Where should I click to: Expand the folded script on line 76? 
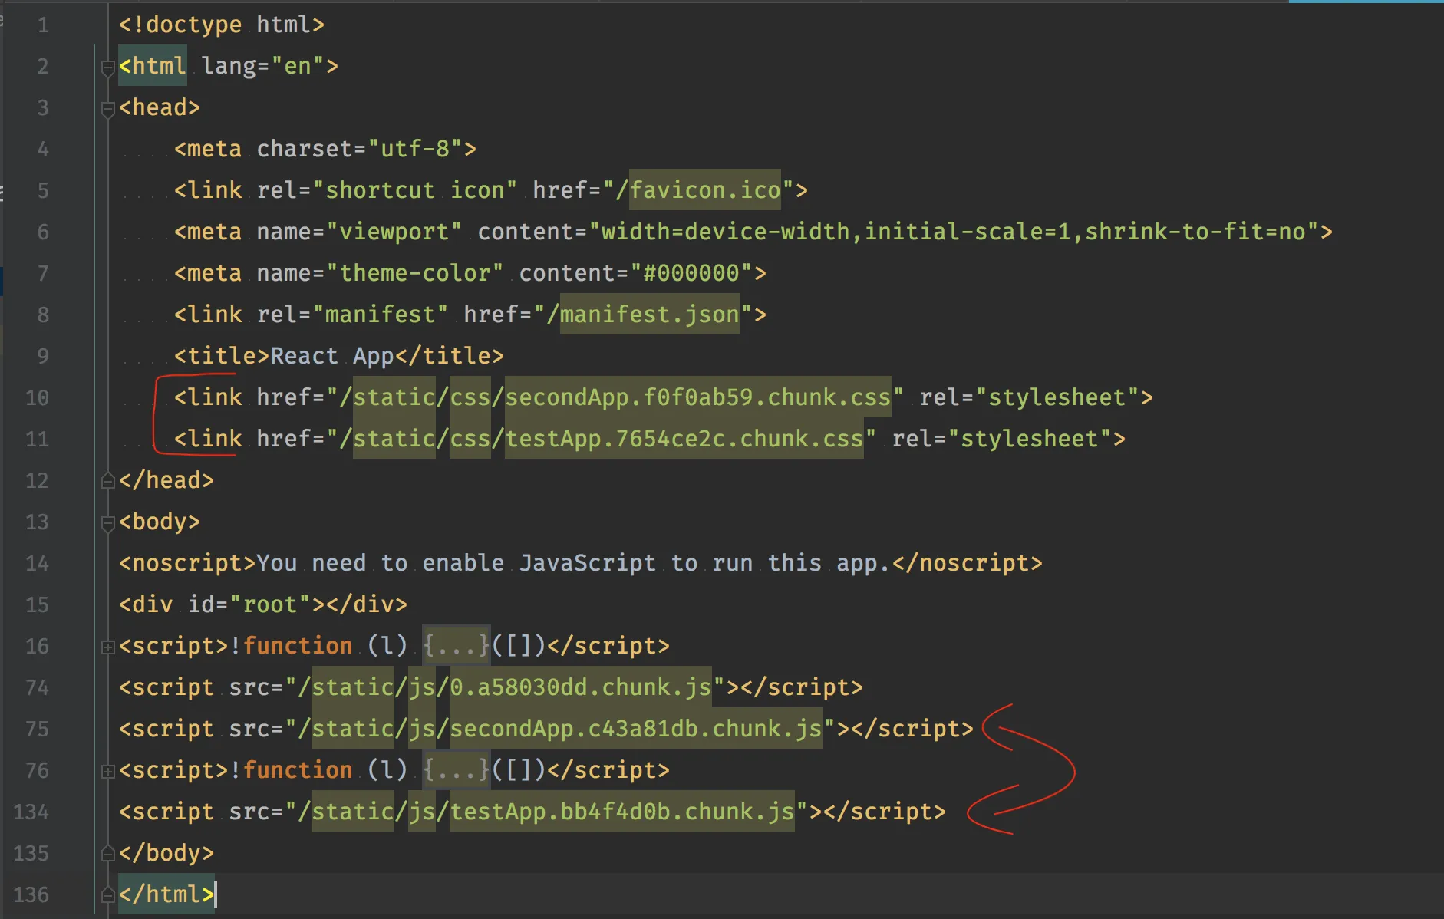107,771
